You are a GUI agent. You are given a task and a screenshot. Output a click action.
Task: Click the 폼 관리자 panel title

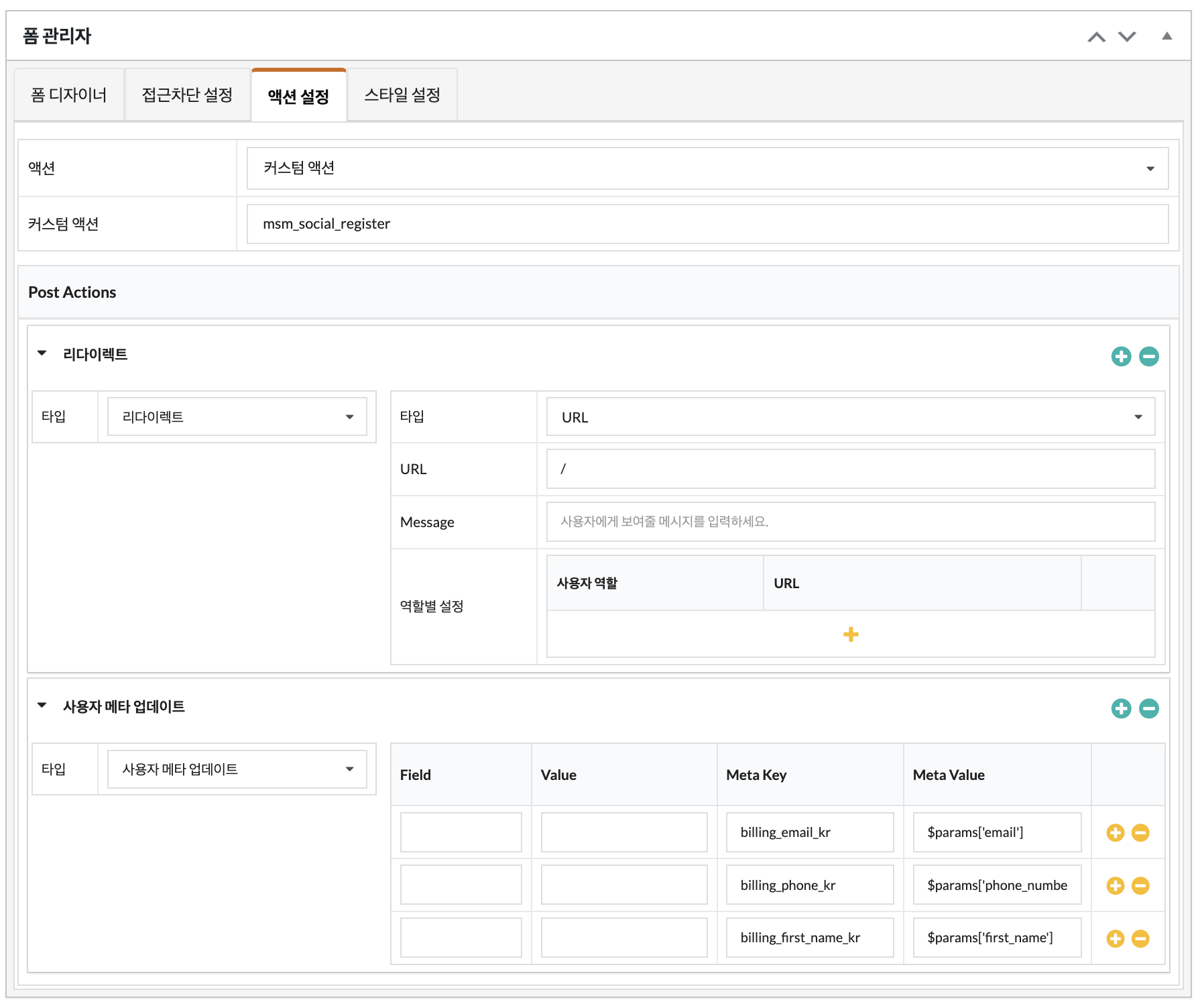tap(57, 36)
